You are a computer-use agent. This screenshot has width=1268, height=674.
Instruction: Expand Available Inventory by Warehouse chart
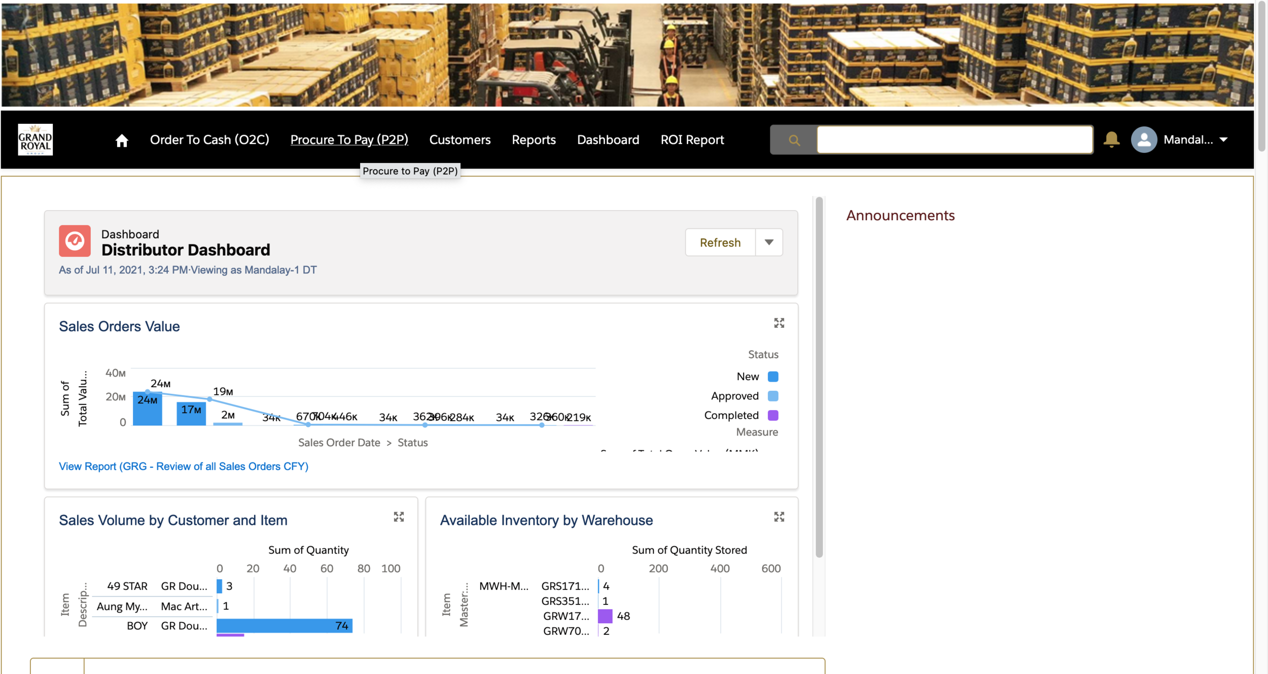(779, 517)
